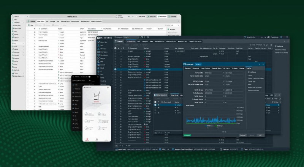Open Status tab in Ethernet dialog
The width and height of the screenshot is (304, 167).
(242, 68)
